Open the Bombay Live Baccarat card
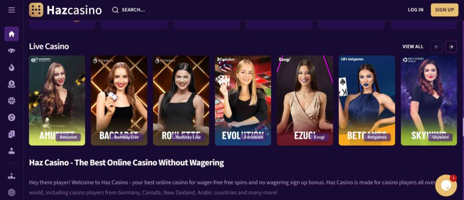The height and width of the screenshot is (200, 464). pyautogui.click(x=119, y=100)
